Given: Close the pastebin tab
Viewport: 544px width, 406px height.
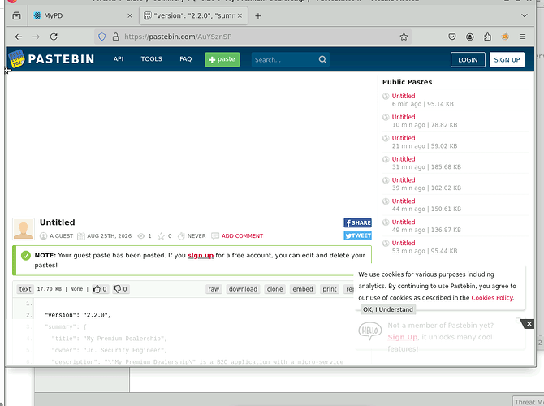Looking at the screenshot, I should coord(240,15).
